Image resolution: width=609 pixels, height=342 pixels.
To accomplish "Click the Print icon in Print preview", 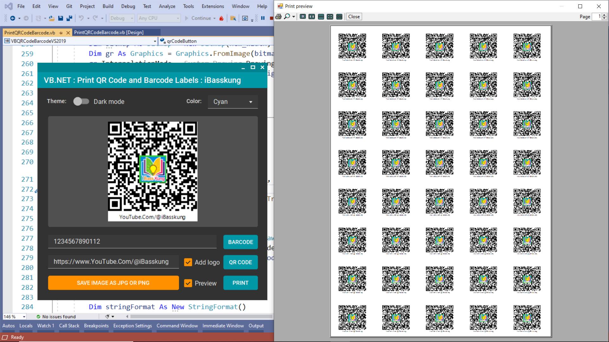I will coord(278,16).
